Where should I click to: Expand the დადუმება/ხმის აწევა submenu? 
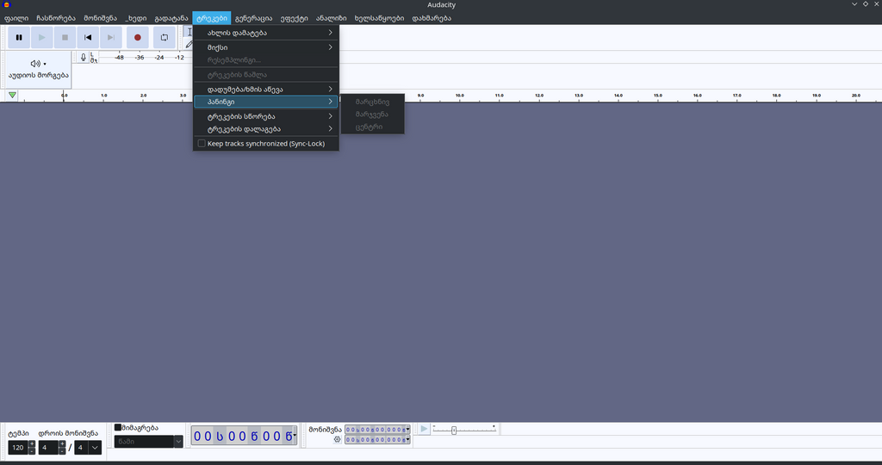click(266, 89)
